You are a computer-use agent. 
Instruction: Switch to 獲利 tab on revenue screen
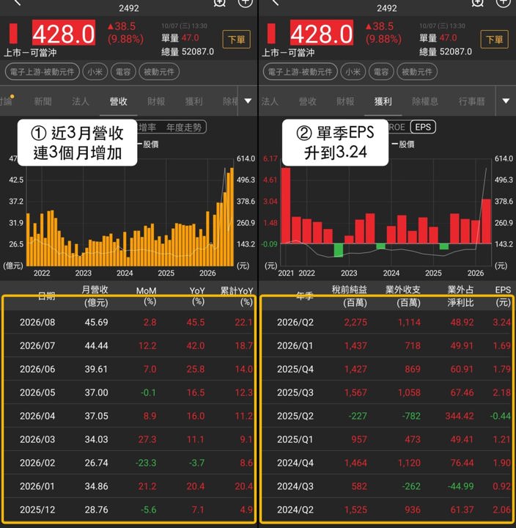[194, 101]
